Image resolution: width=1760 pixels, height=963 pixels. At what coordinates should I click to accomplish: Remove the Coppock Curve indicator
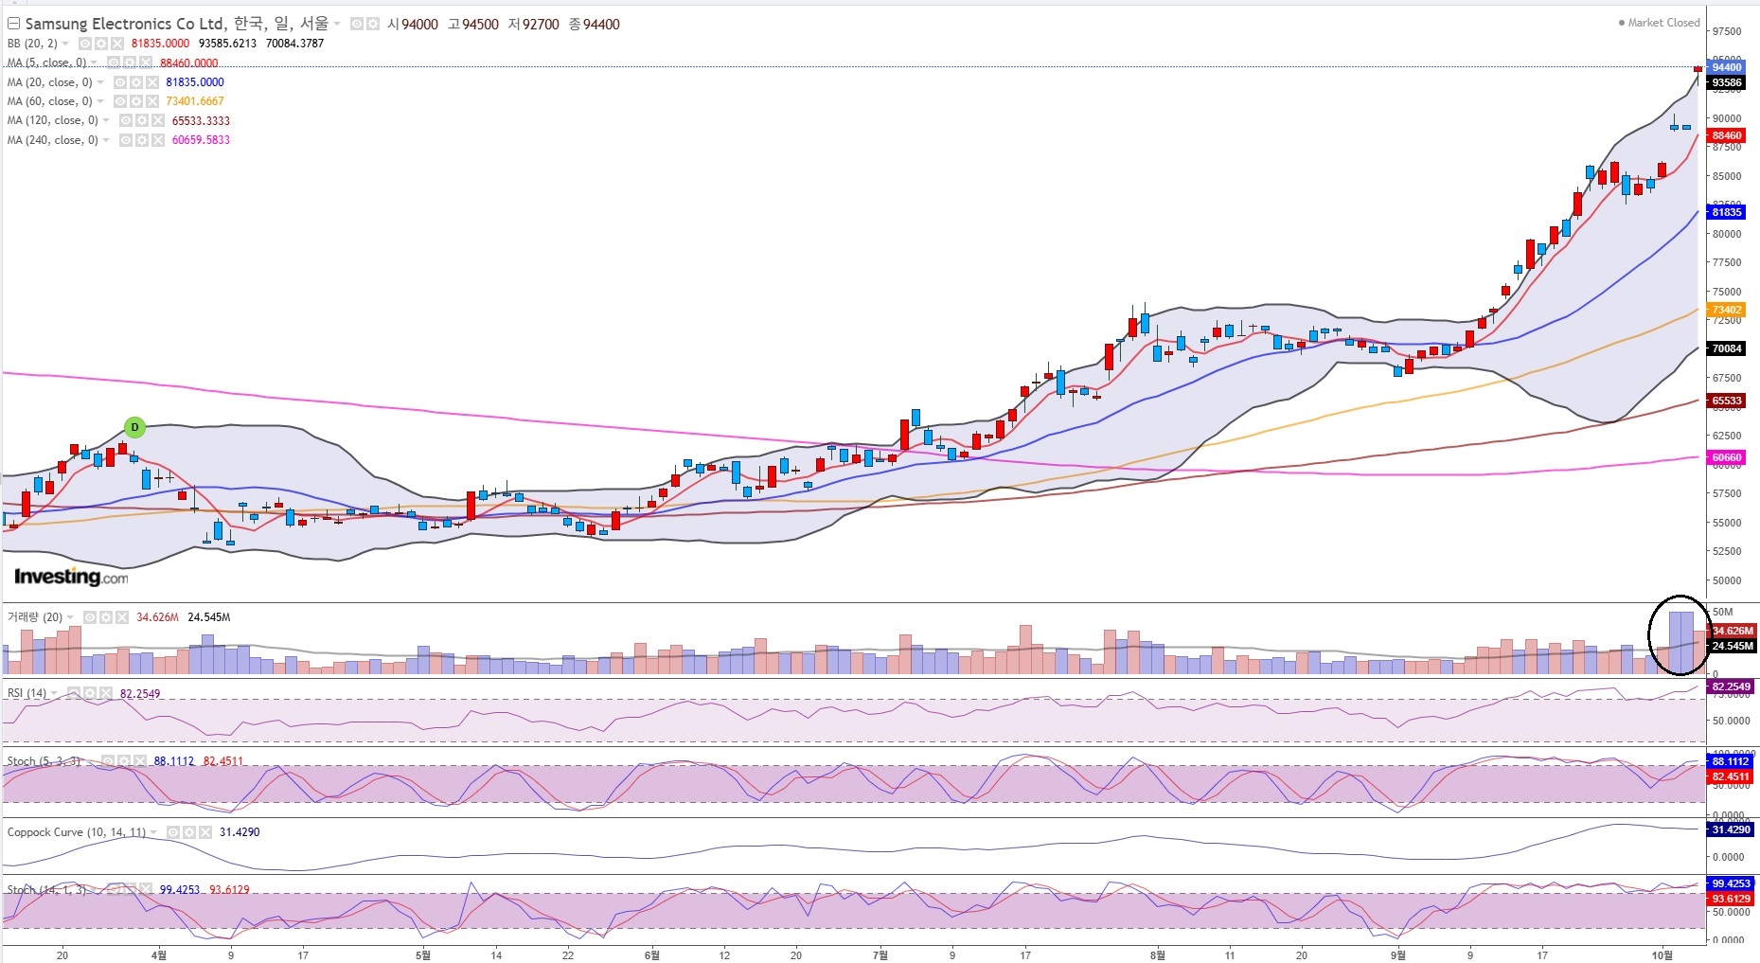205,832
